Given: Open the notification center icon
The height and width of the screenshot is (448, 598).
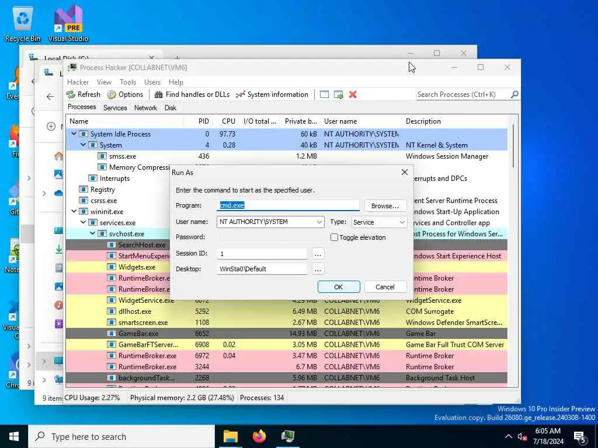Looking at the screenshot, I should (x=580, y=437).
